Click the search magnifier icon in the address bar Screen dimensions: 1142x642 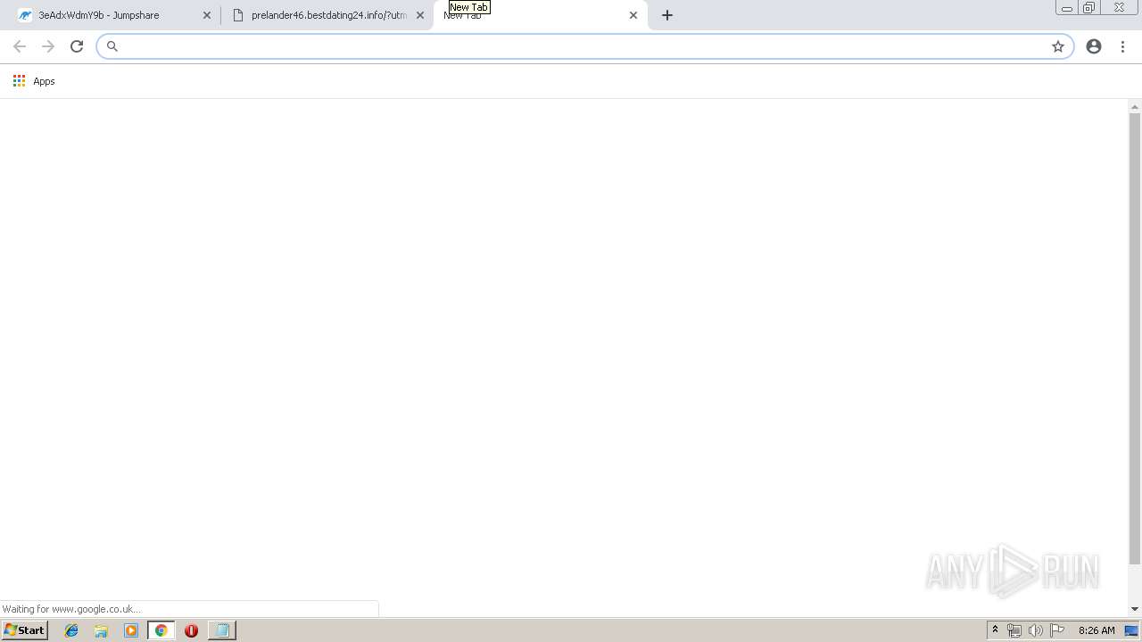coord(112,46)
